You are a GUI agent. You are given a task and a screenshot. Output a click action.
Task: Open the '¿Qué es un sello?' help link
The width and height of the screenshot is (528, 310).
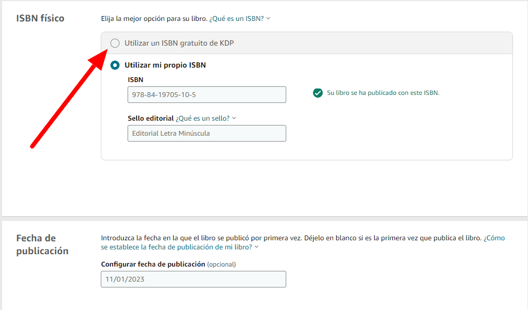[203, 119]
